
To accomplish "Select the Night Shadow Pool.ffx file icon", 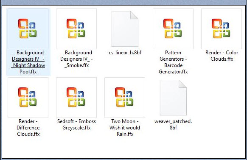I will tap(28, 29).
